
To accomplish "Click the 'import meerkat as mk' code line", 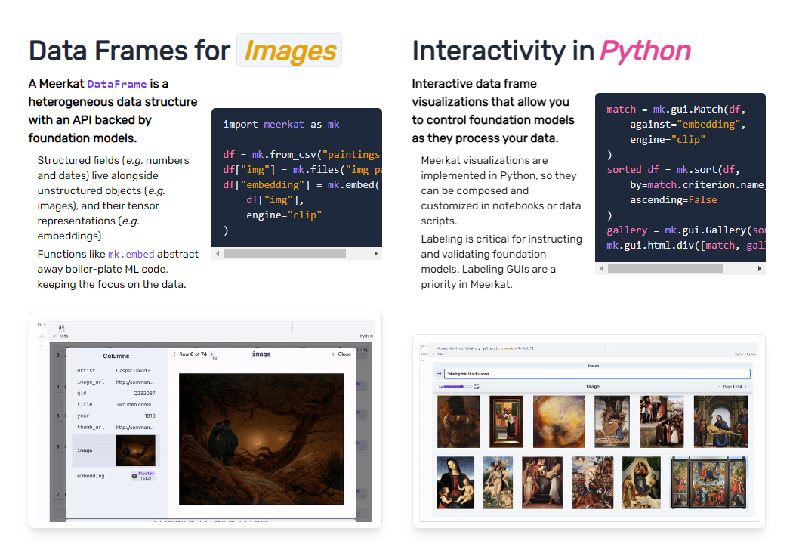I will pyautogui.click(x=281, y=125).
